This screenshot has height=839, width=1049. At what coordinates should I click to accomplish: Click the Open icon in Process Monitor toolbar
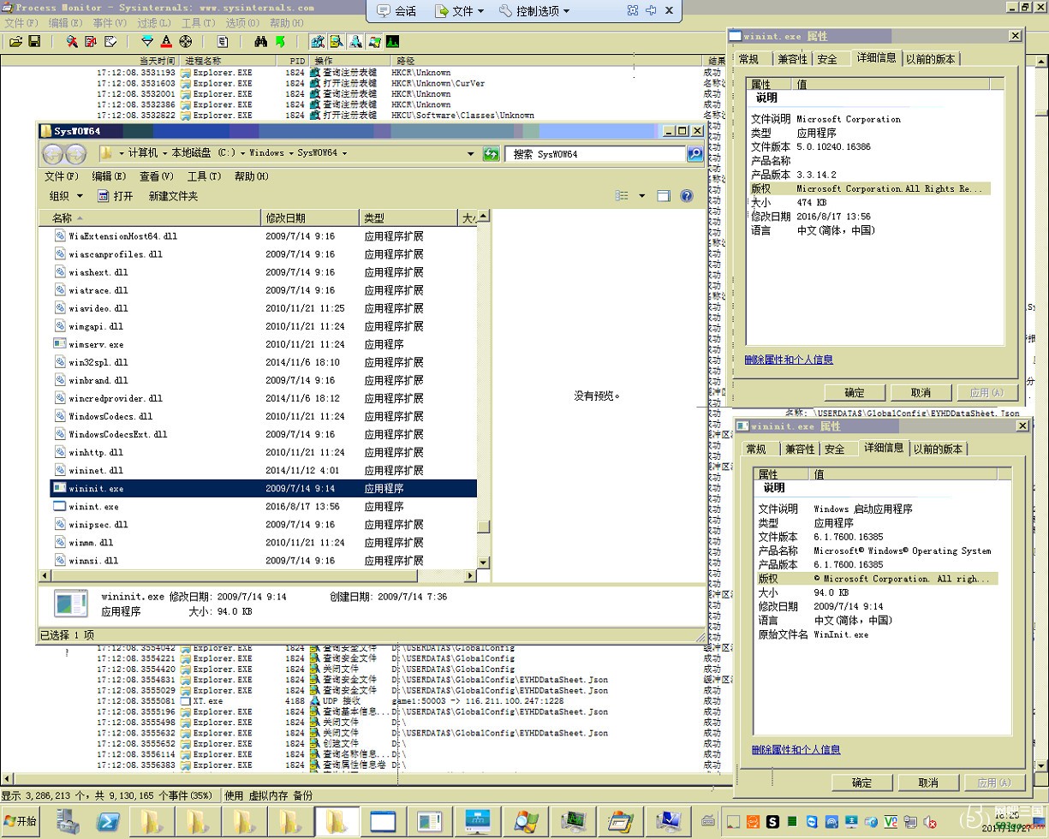(15, 41)
